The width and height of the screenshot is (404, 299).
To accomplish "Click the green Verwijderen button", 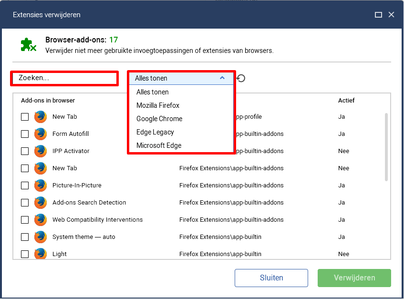I will (354, 278).
